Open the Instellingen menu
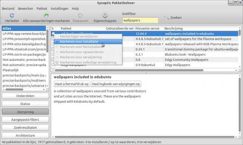This screenshot has height=145, width=243. pos(59,9)
